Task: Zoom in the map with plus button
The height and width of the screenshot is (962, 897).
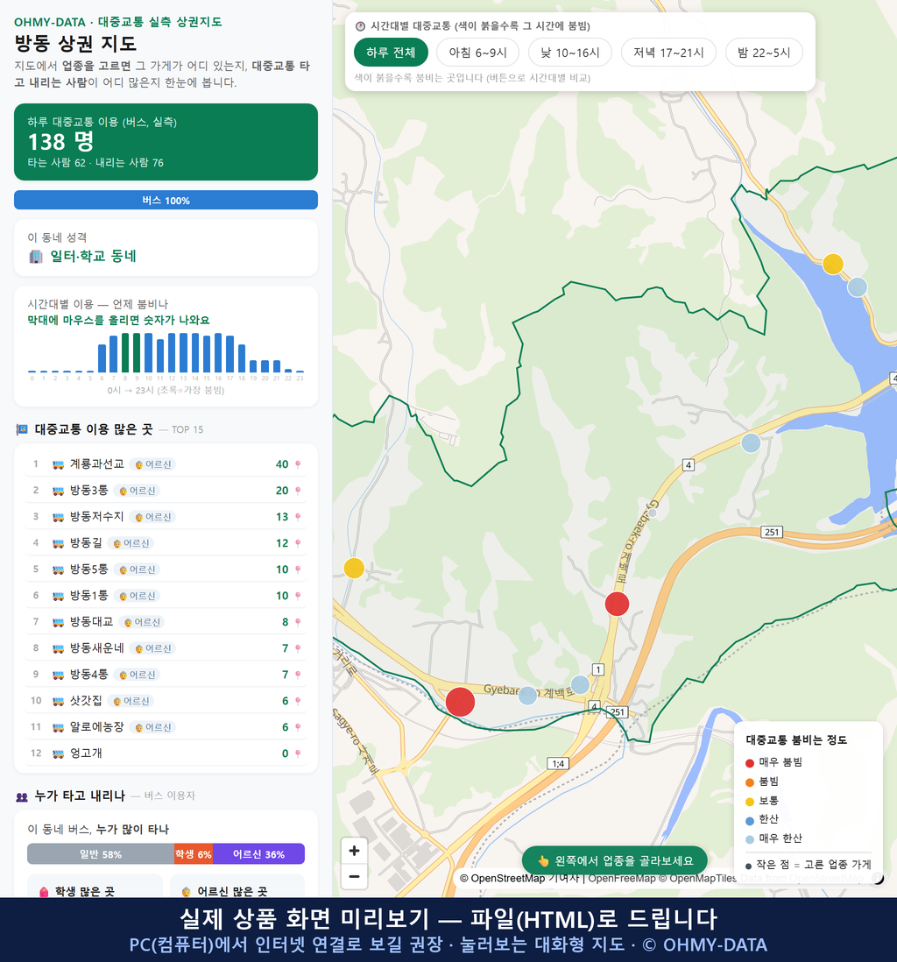Action: [x=354, y=851]
